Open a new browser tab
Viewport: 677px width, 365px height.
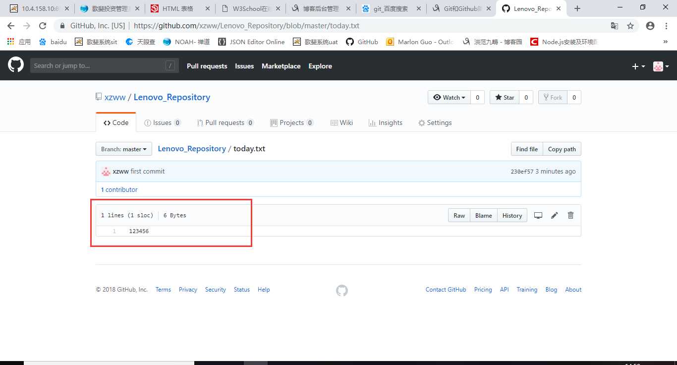point(577,8)
